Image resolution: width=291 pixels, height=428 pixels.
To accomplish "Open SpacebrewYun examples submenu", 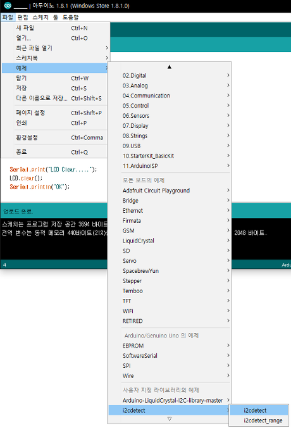I will coord(170,271).
